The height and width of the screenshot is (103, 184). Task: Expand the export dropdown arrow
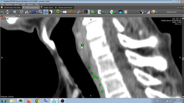tap(103, 12)
